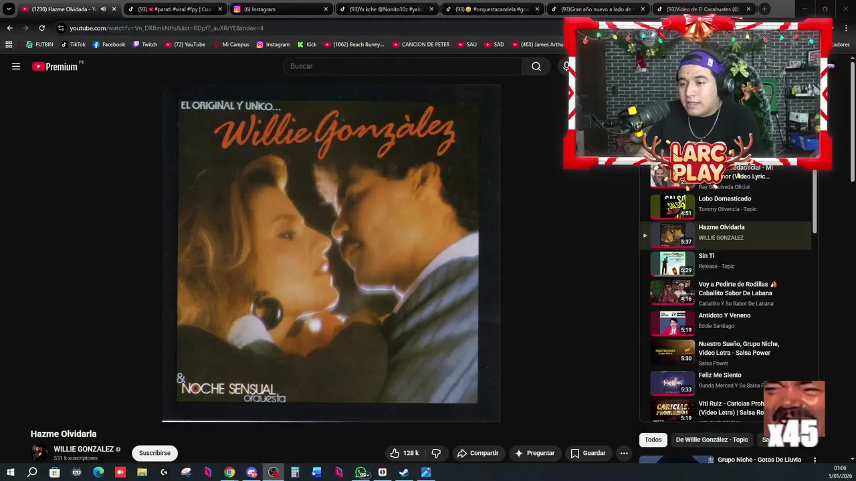Open the browser apps grid icon in the bookmarks bar

pyautogui.click(x=9, y=45)
